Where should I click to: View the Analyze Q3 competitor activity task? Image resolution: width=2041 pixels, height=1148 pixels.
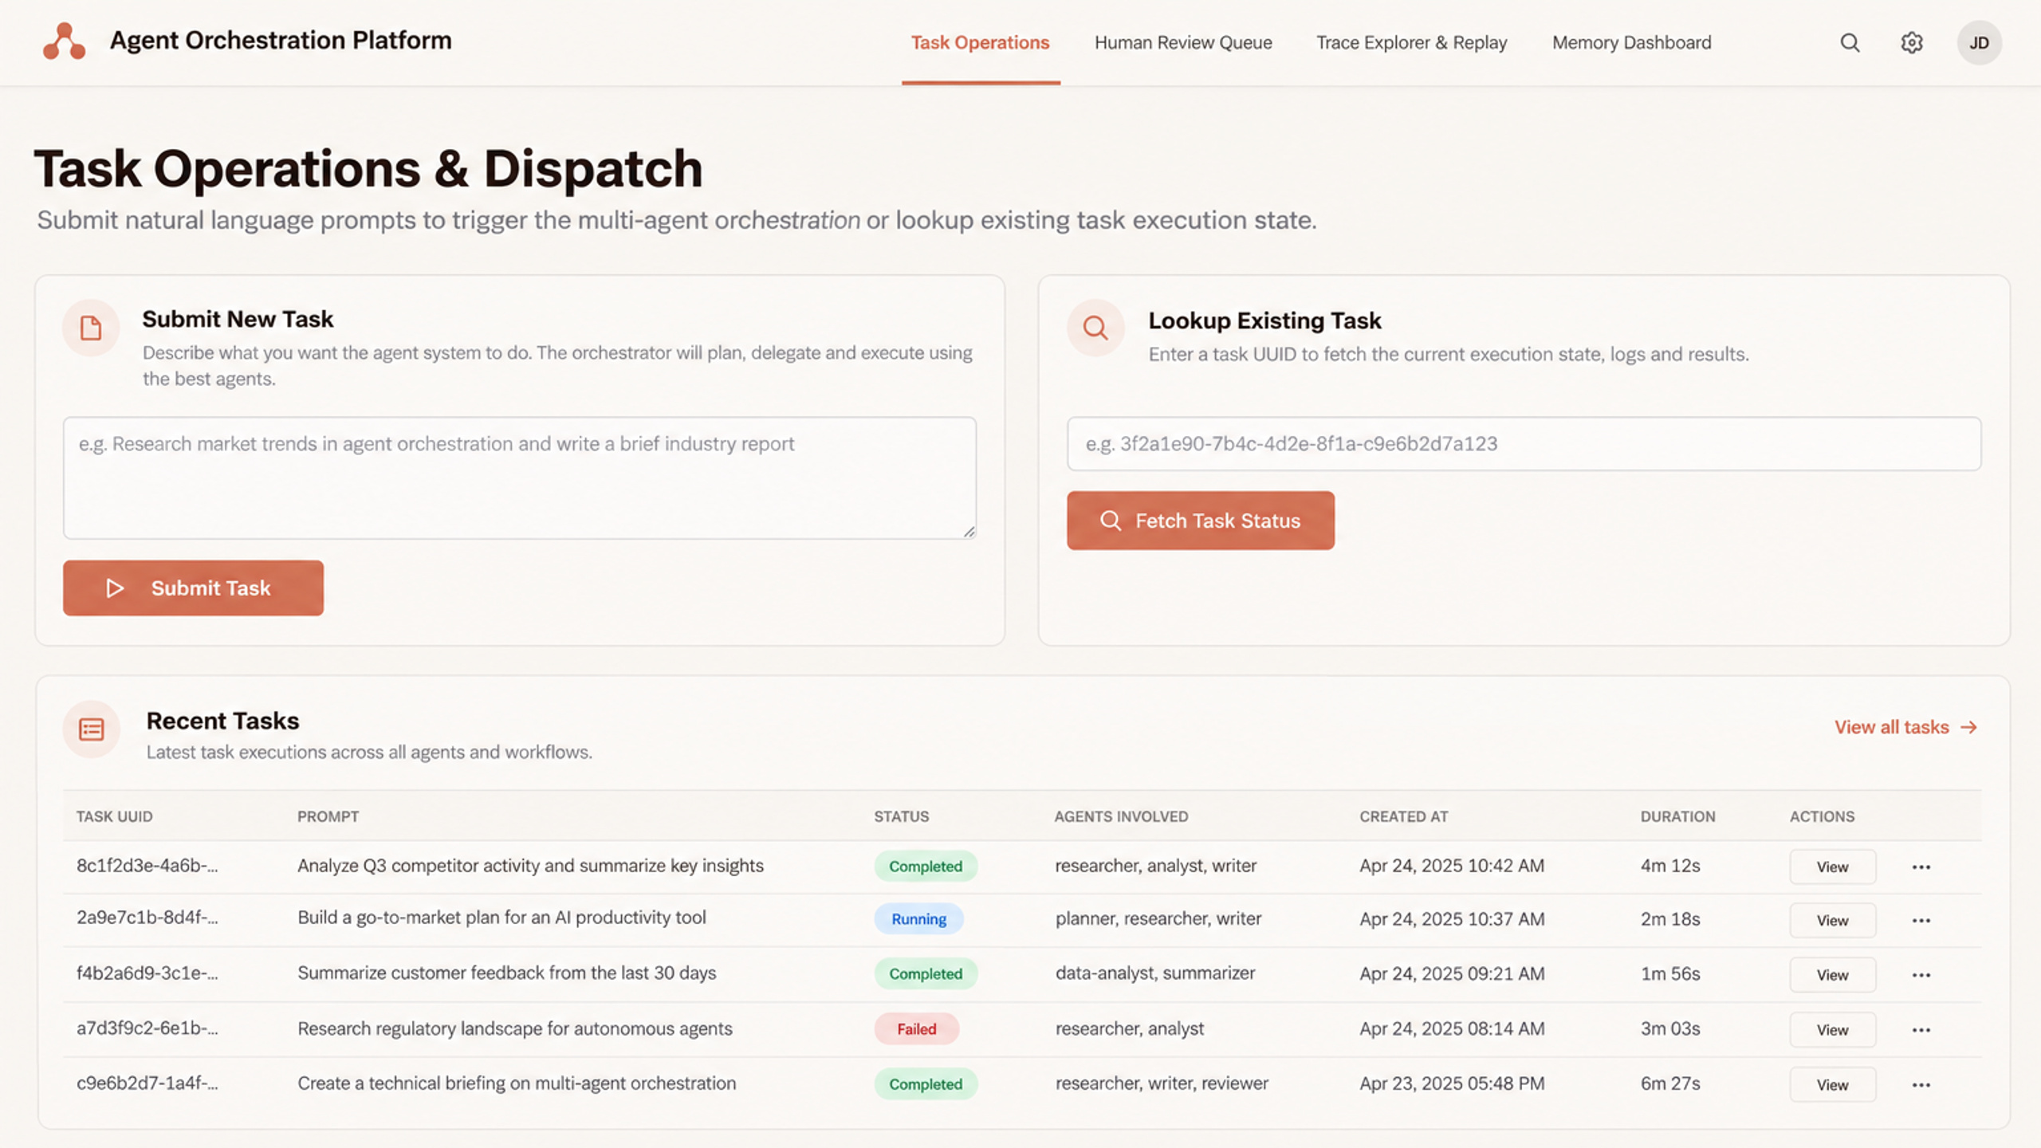1833,867
